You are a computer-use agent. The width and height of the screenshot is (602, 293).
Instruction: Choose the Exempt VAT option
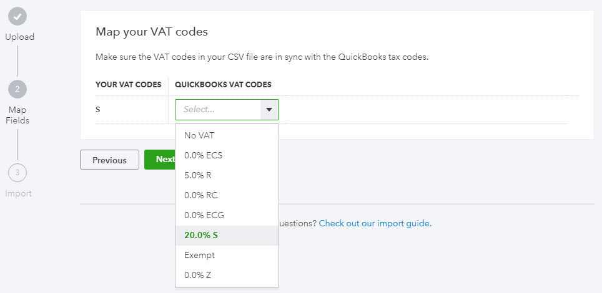[199, 255]
